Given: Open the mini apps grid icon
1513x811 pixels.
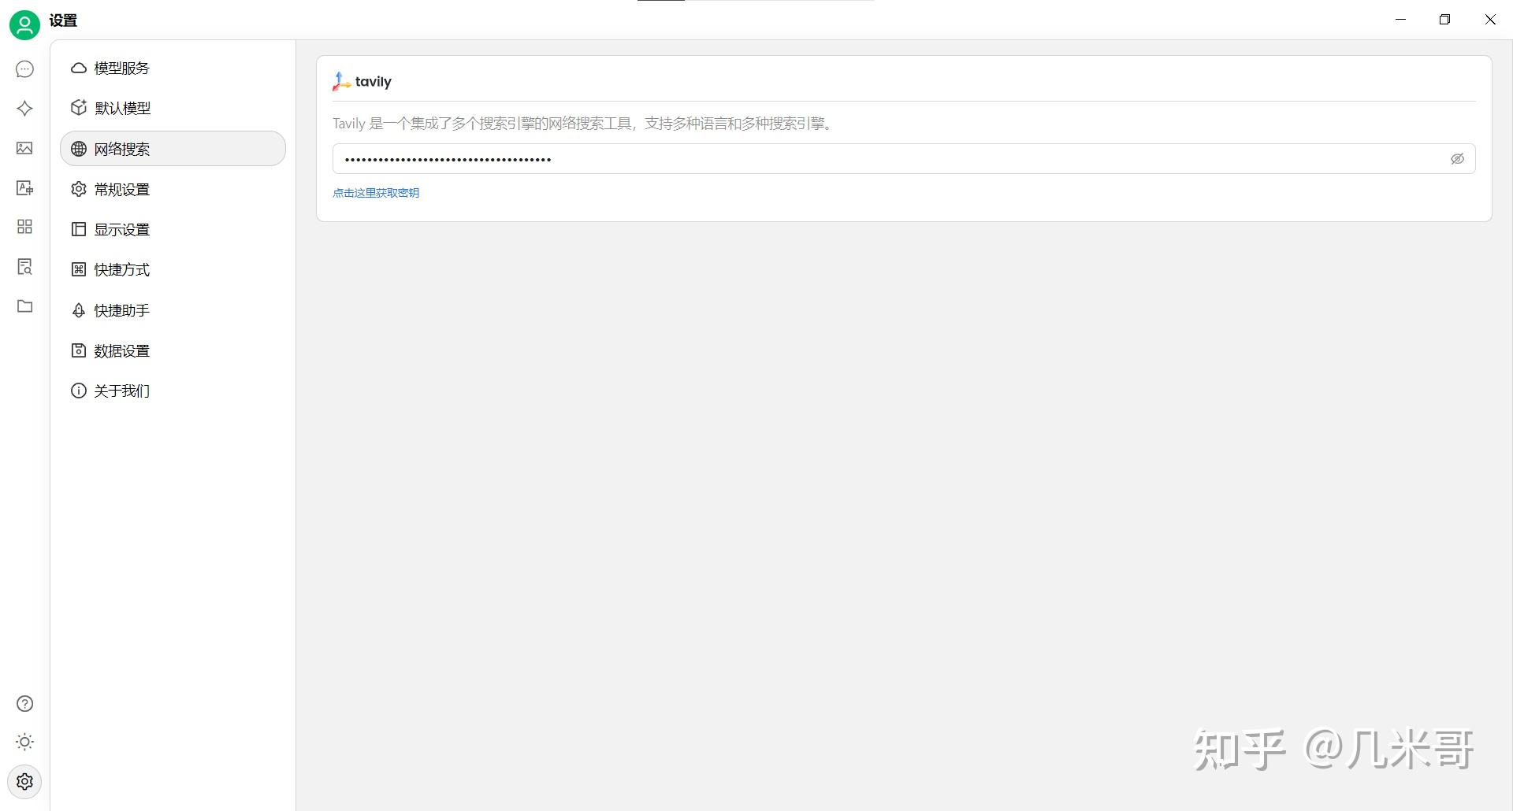Looking at the screenshot, I should click(x=24, y=227).
